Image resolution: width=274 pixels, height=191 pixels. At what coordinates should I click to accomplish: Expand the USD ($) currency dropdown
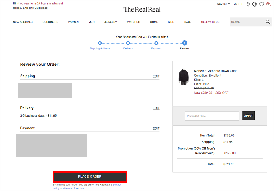click(x=224, y=4)
